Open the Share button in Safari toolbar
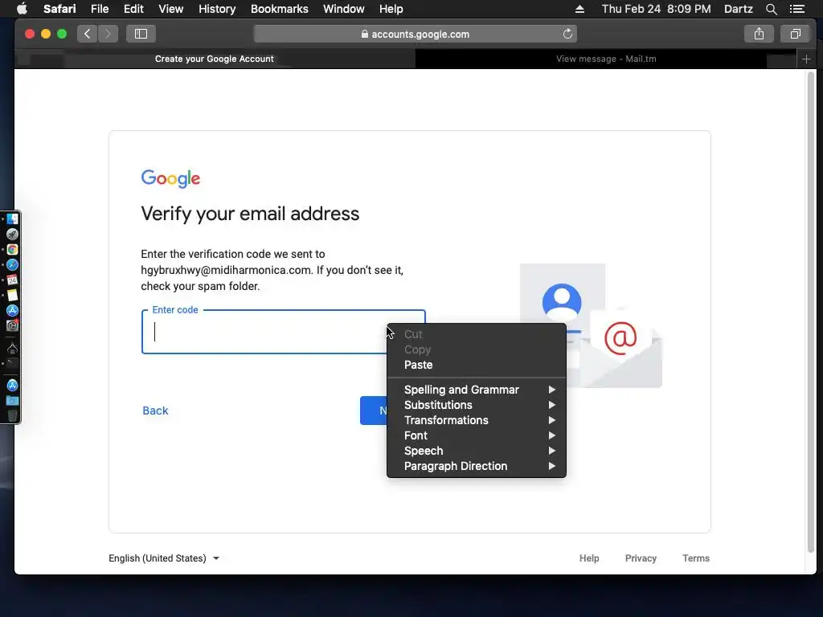This screenshot has height=617, width=823. 759,34
